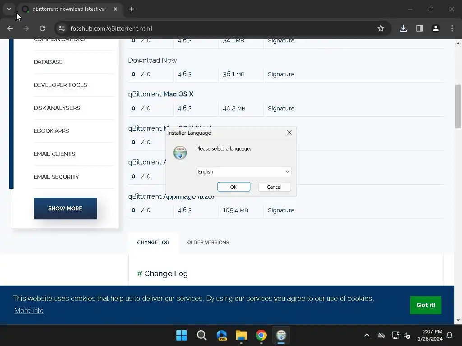The image size is (462, 346).
Task: Open DATABASE category
Action: (x=48, y=62)
